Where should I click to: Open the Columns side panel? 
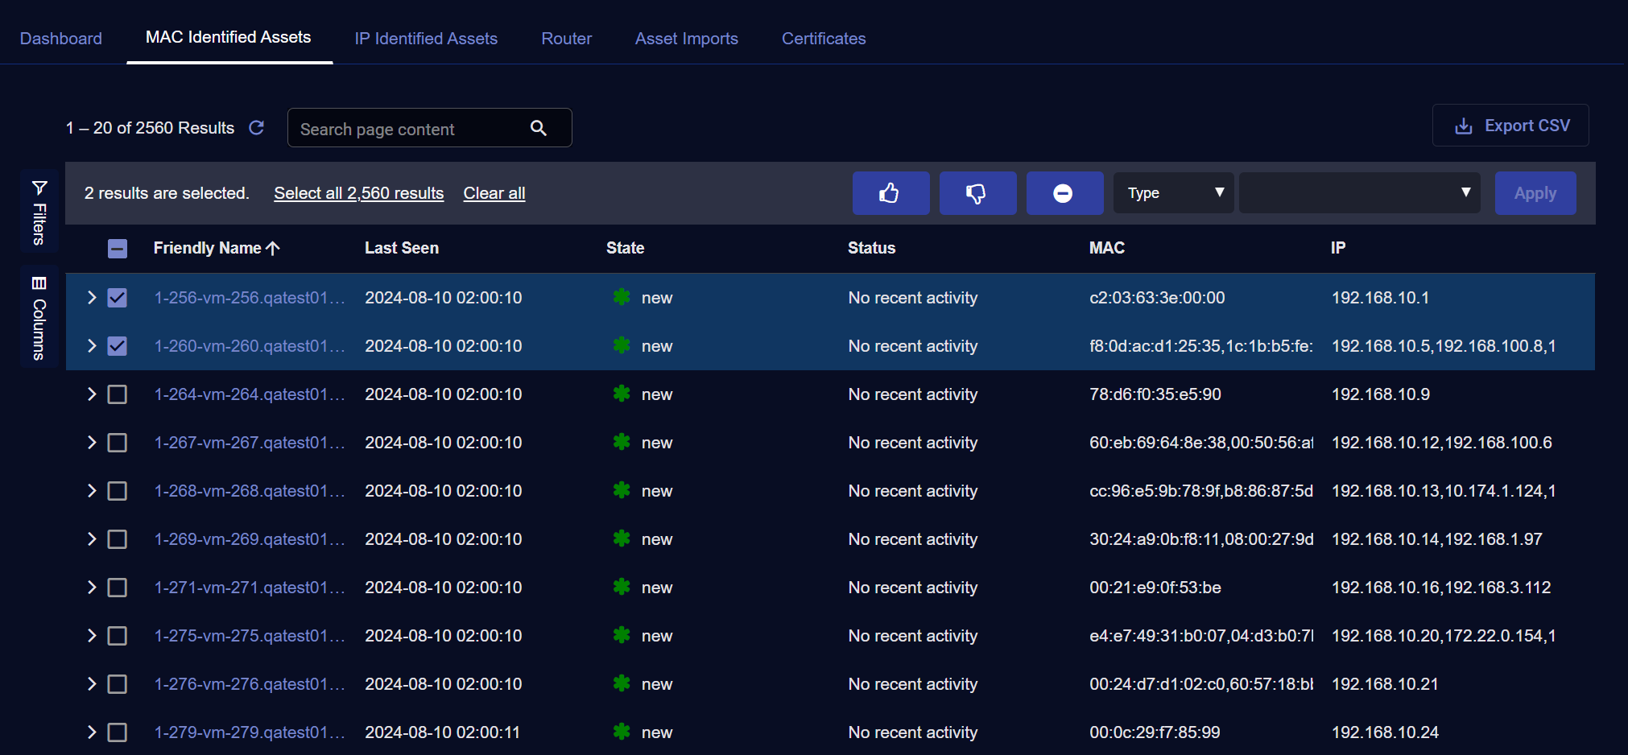[x=39, y=317]
